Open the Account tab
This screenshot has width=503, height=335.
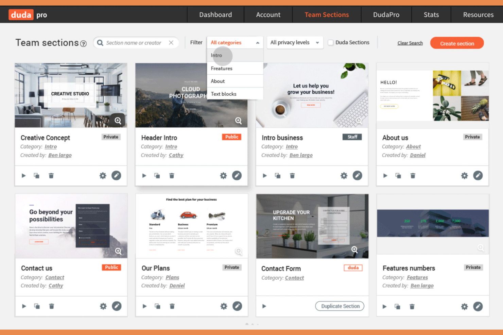pos(268,15)
